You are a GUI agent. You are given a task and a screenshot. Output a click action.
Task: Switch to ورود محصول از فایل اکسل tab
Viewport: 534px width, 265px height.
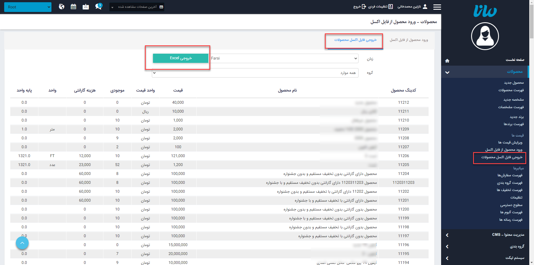[x=409, y=40]
